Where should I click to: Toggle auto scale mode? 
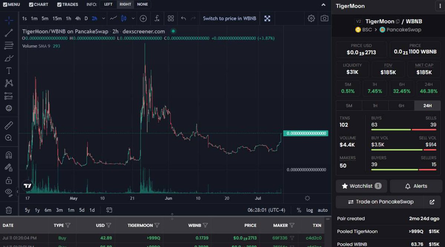click(x=323, y=210)
